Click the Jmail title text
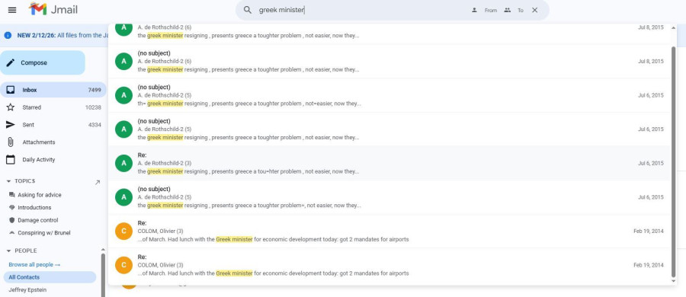This screenshot has width=686, height=297. 64,10
